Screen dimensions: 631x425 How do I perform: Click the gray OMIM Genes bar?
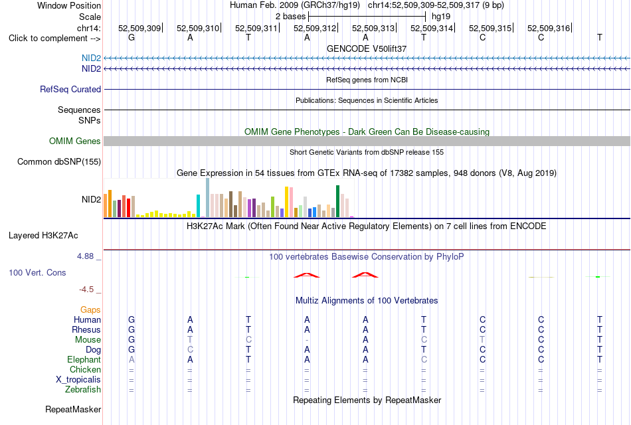coord(367,141)
